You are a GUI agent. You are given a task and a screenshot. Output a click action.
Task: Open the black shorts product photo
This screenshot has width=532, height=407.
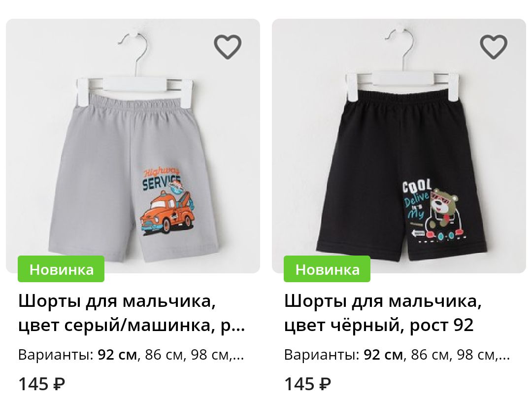pyautogui.click(x=399, y=146)
